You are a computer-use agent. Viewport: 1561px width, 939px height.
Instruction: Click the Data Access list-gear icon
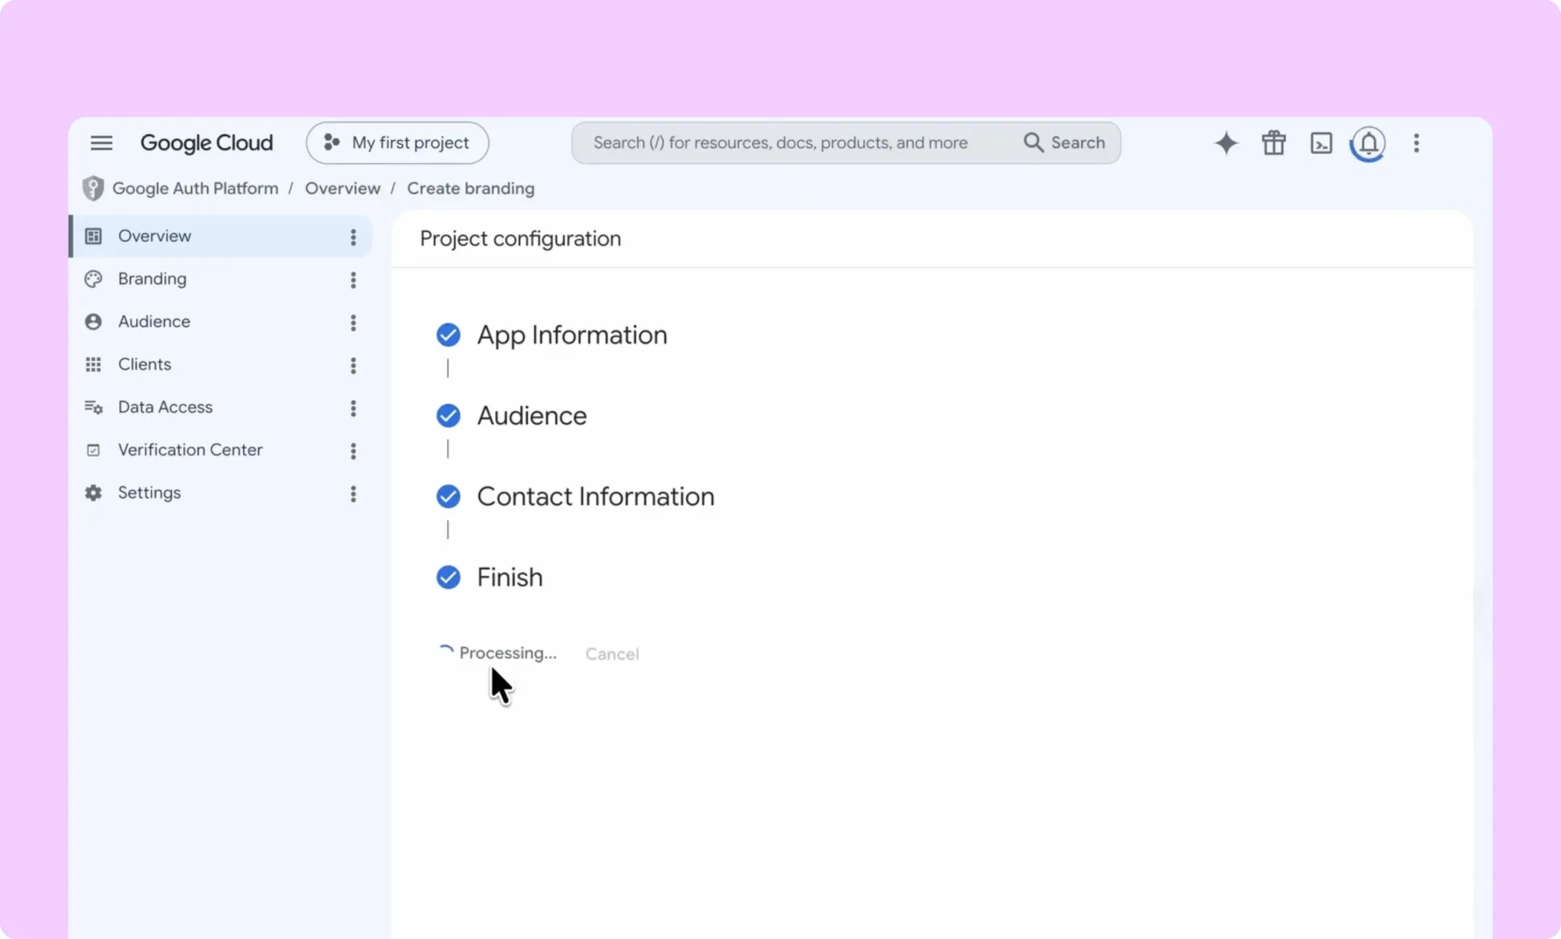(x=94, y=407)
